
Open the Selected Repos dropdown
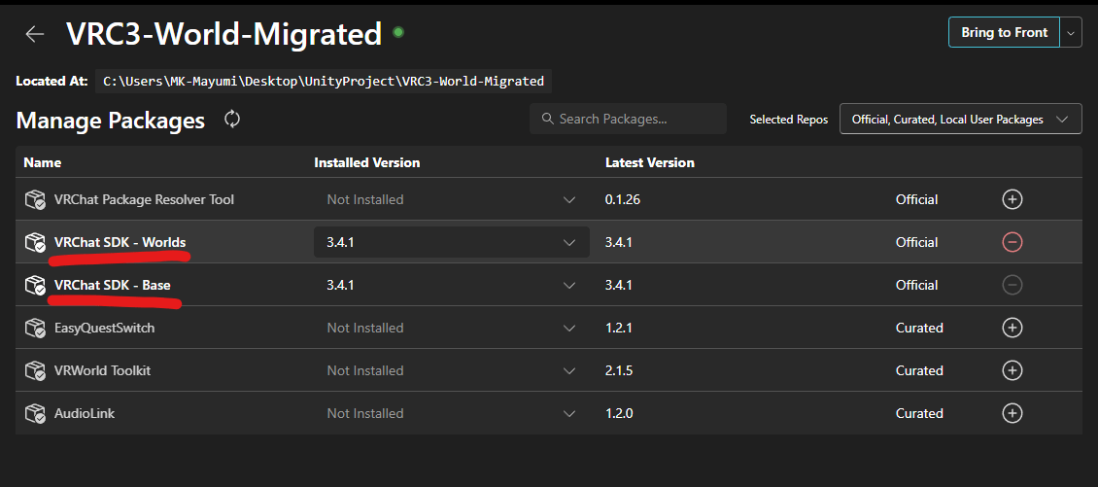click(960, 120)
